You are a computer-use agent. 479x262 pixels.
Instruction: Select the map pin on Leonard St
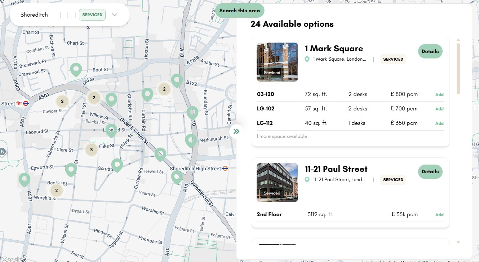(x=111, y=131)
